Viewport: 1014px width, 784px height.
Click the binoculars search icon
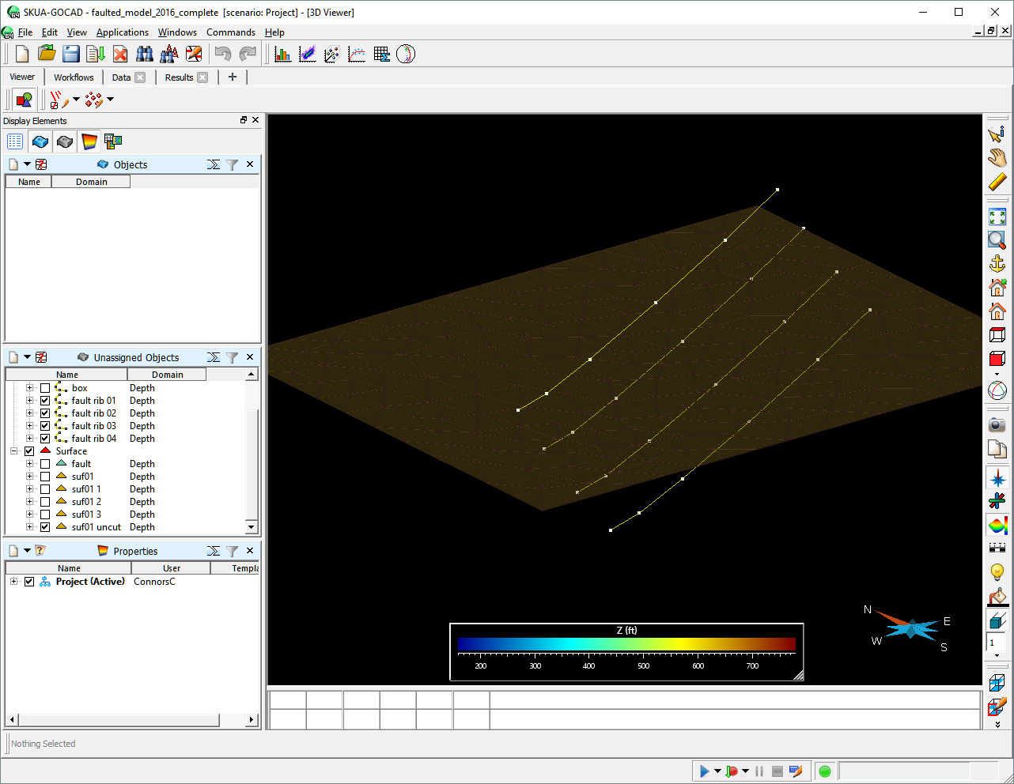(x=145, y=54)
